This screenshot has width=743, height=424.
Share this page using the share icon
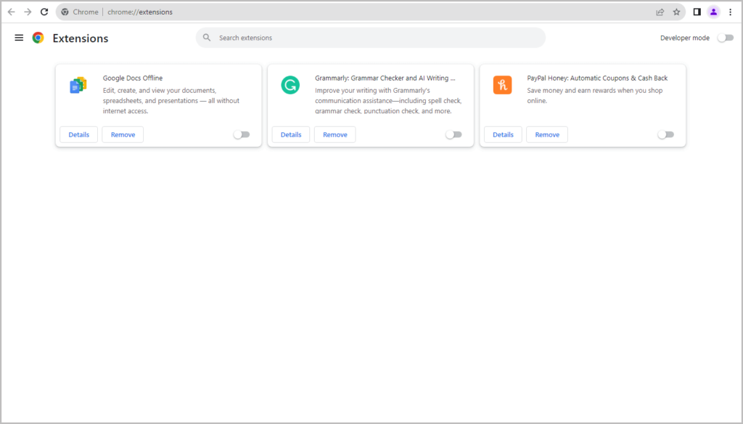click(660, 12)
